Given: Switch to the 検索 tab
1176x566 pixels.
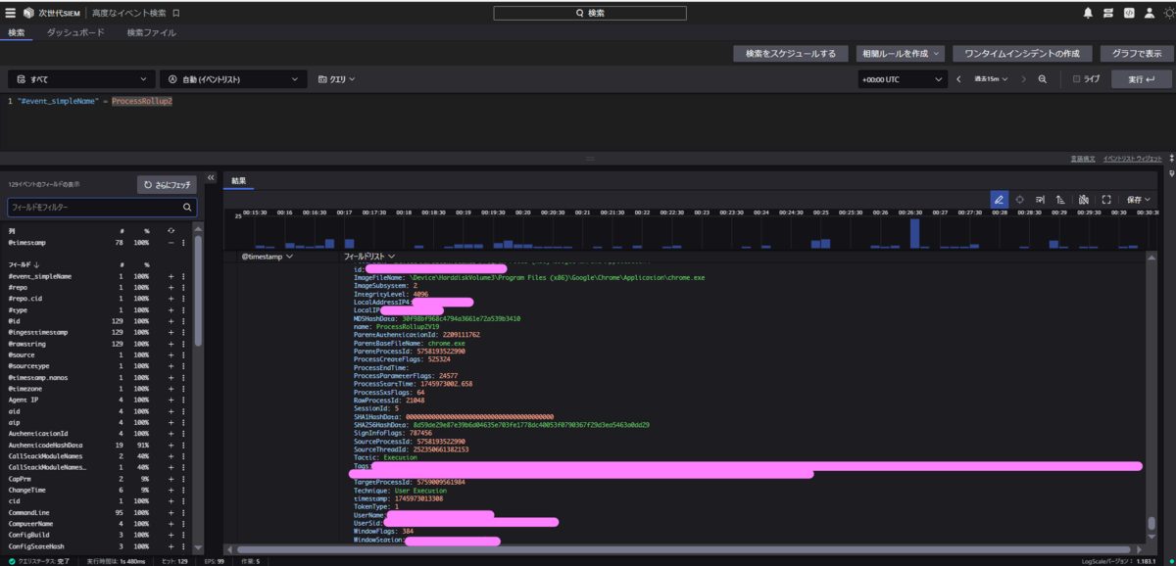Looking at the screenshot, I should (x=17, y=32).
